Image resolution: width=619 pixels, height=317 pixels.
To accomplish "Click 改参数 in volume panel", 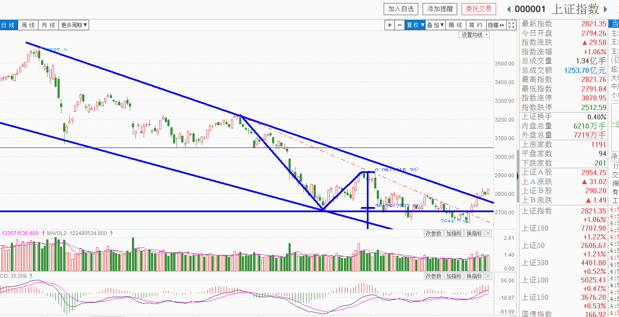I will point(434,233).
